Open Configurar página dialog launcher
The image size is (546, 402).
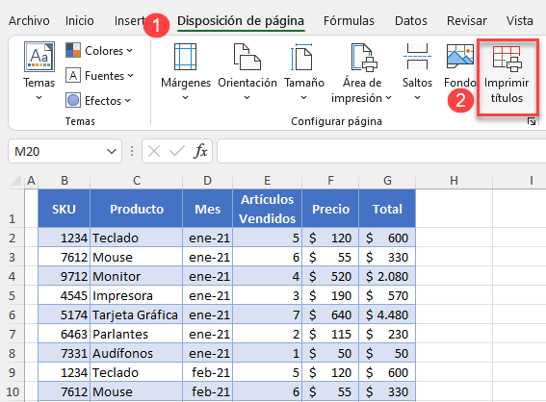pos(532,121)
